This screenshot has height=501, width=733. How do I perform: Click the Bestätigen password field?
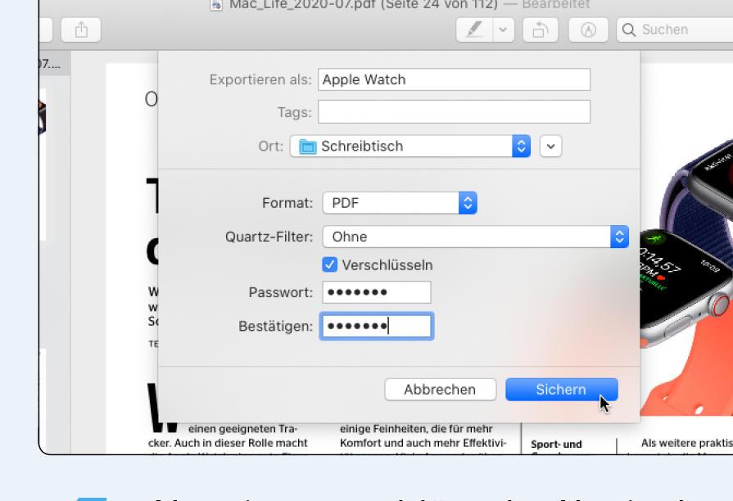pyautogui.click(x=376, y=326)
